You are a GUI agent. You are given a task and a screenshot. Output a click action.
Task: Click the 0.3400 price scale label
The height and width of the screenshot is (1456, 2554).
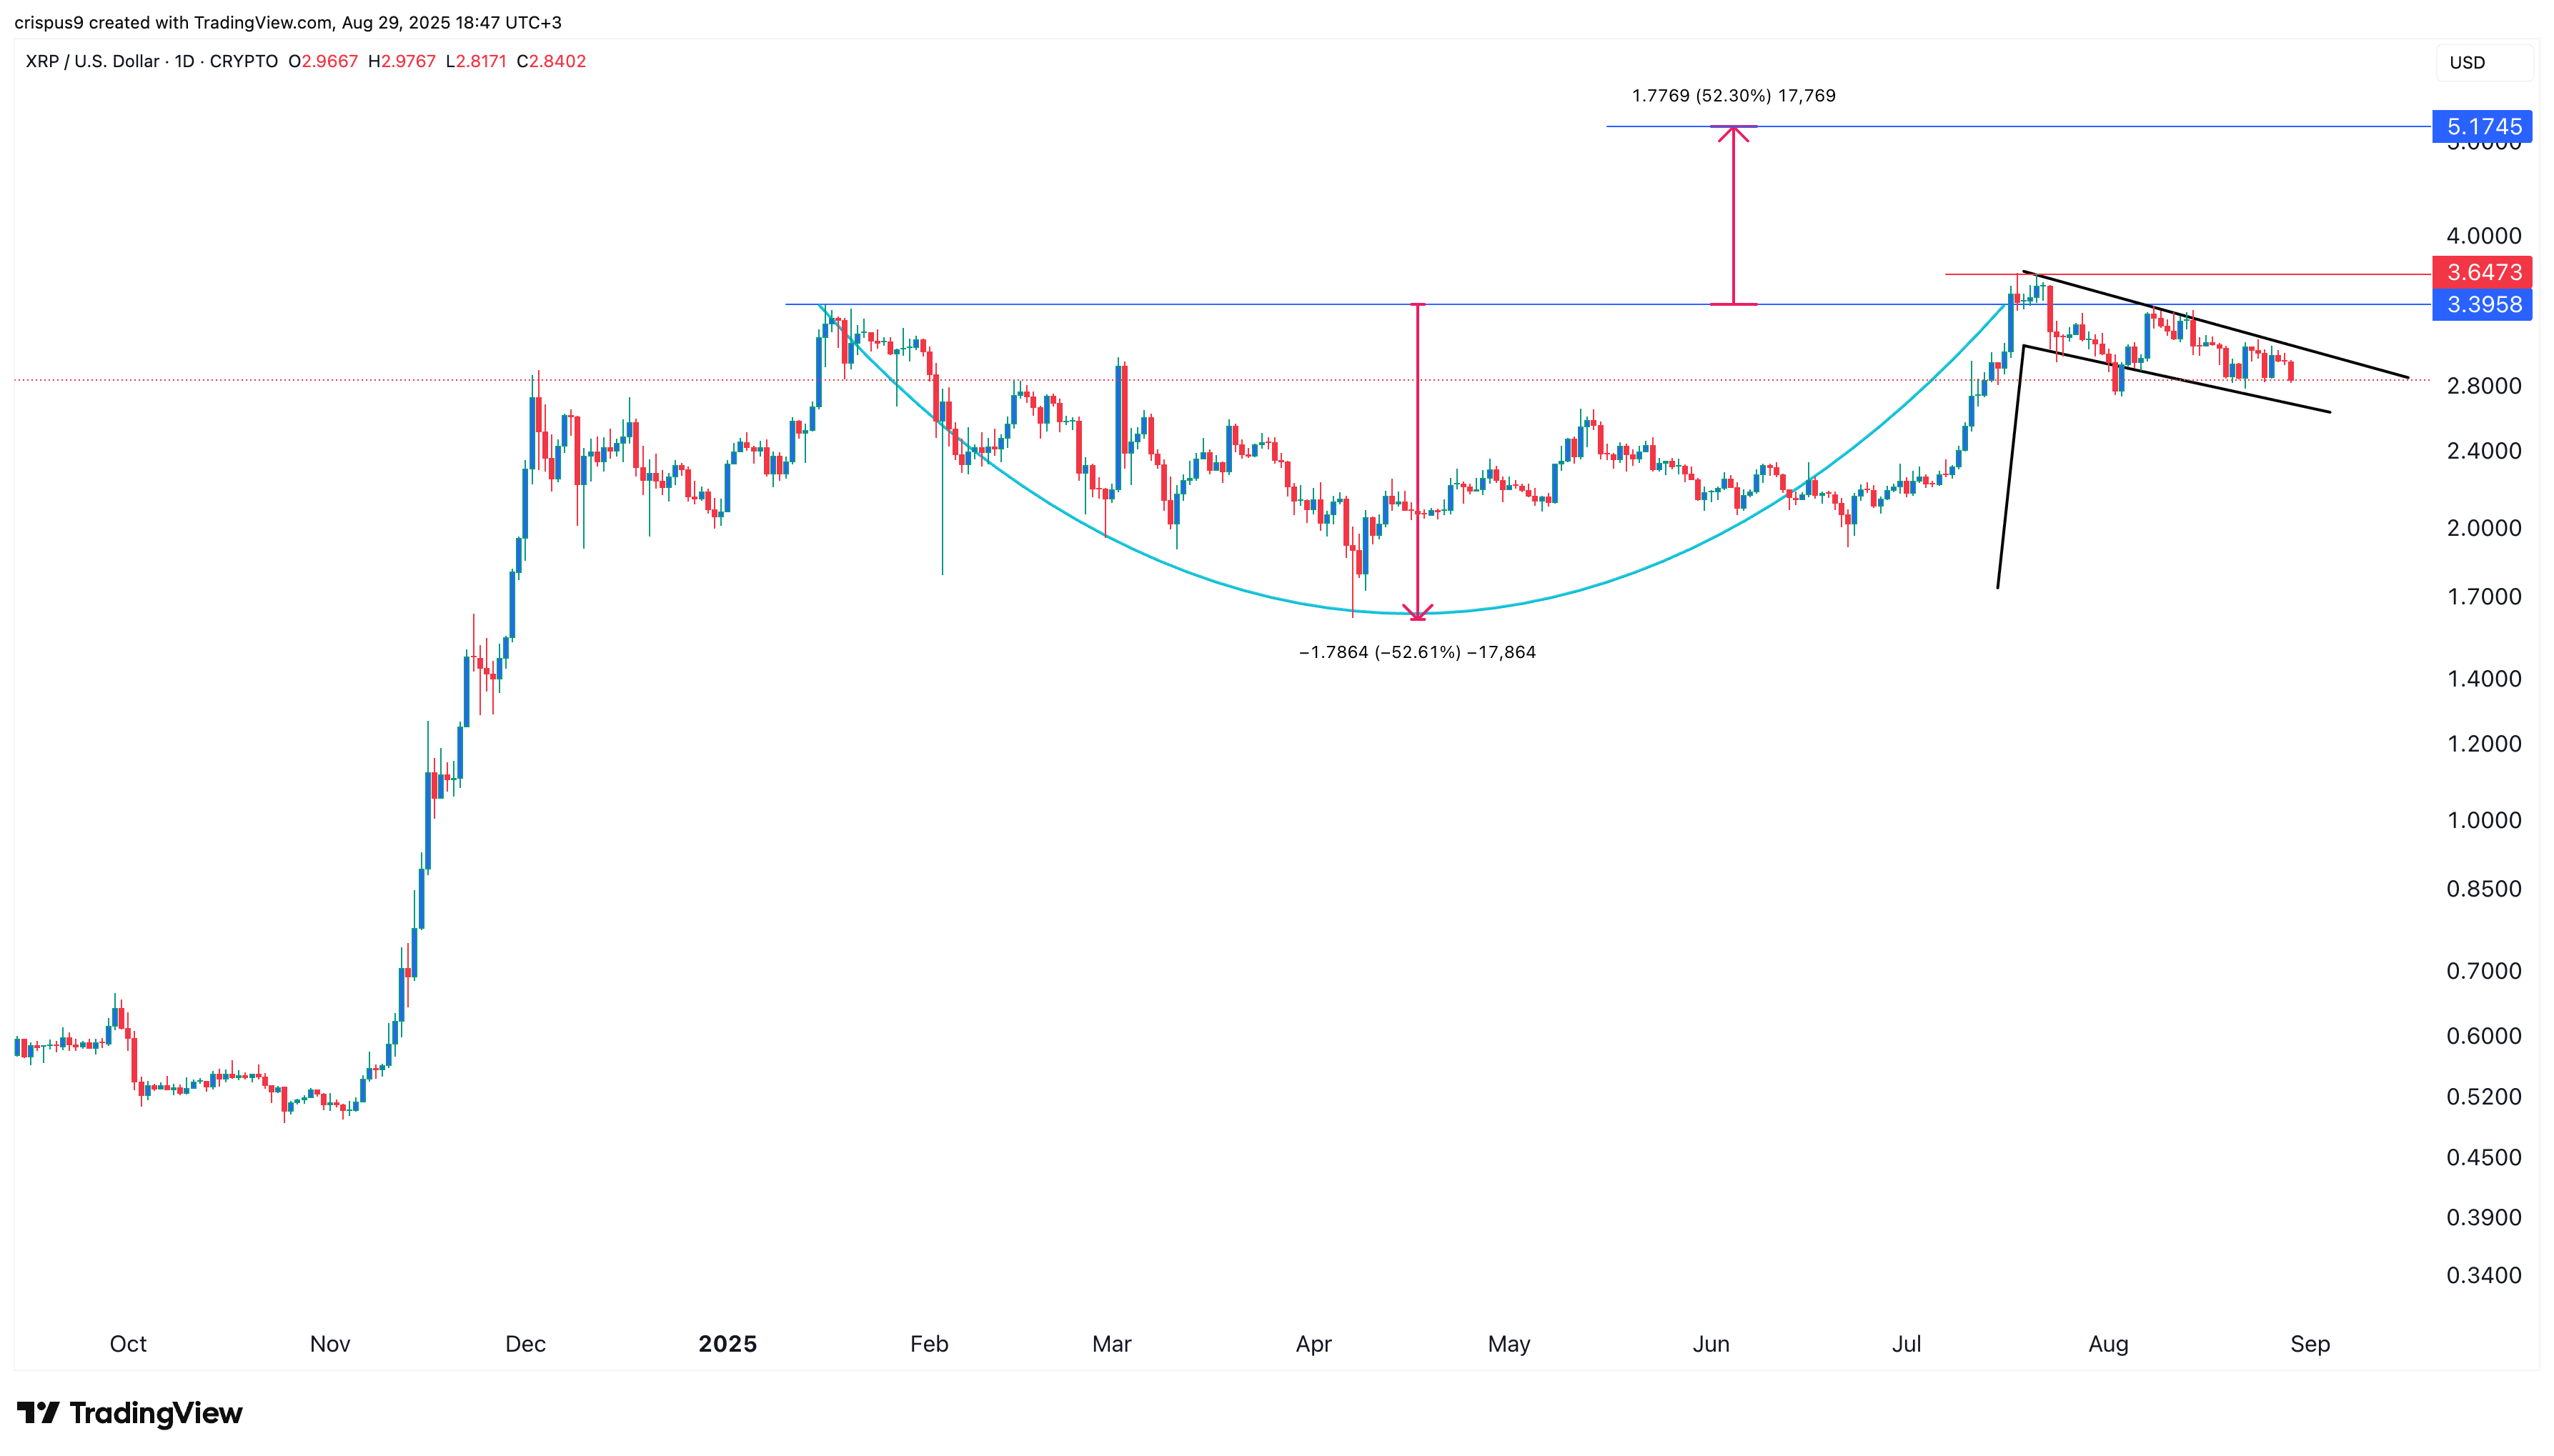click(x=2483, y=1275)
